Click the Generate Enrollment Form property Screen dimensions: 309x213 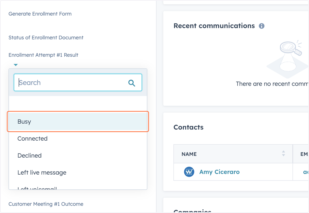[x=40, y=14]
